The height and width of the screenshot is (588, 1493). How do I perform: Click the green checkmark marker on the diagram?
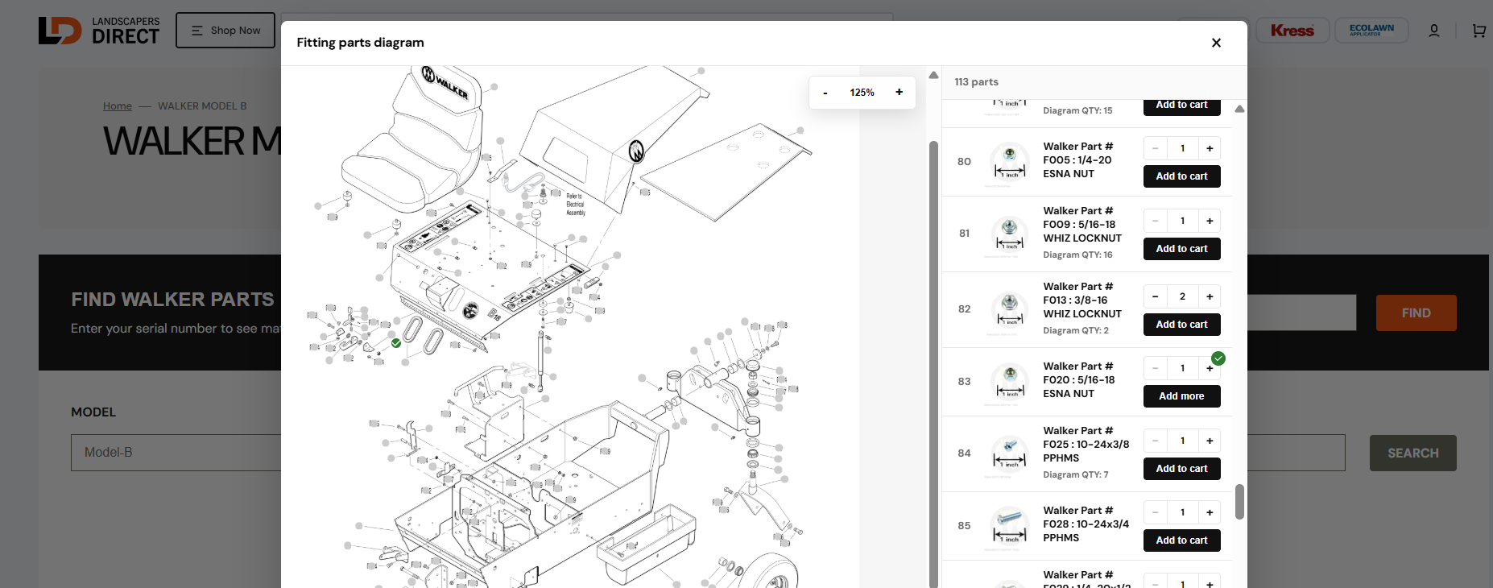[396, 343]
